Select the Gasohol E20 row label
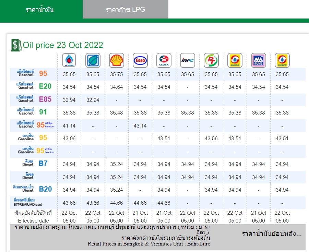This screenshot has width=309, height=252. 34,86
